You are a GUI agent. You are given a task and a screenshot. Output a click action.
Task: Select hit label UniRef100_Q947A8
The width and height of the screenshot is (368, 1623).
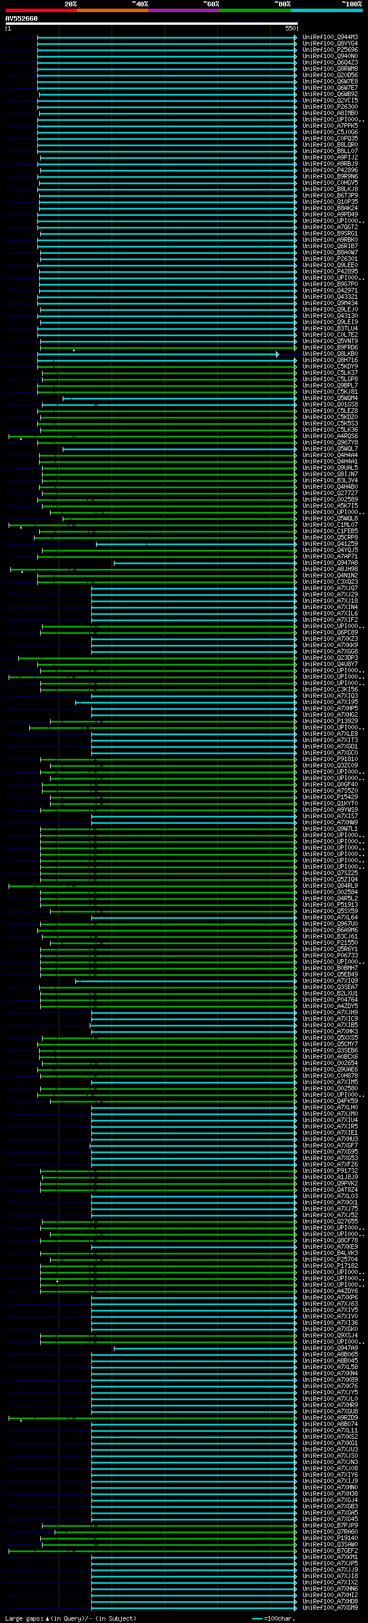(x=330, y=562)
